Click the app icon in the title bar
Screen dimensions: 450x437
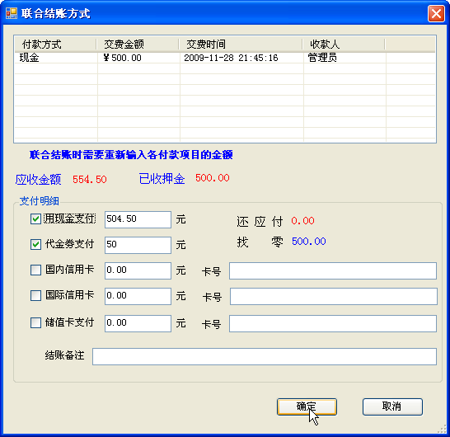pyautogui.click(x=12, y=13)
